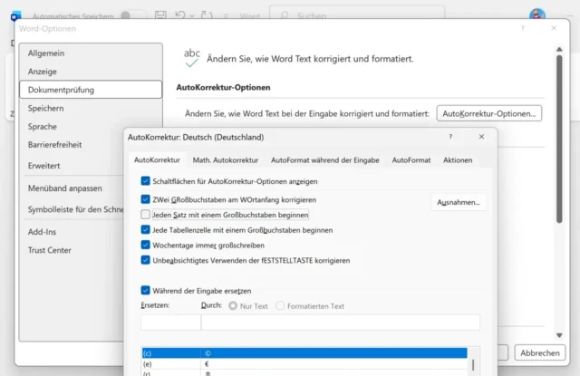Open Symbolleiste für den Schnellzugriff category
The height and width of the screenshot is (376, 580).
[x=72, y=209]
